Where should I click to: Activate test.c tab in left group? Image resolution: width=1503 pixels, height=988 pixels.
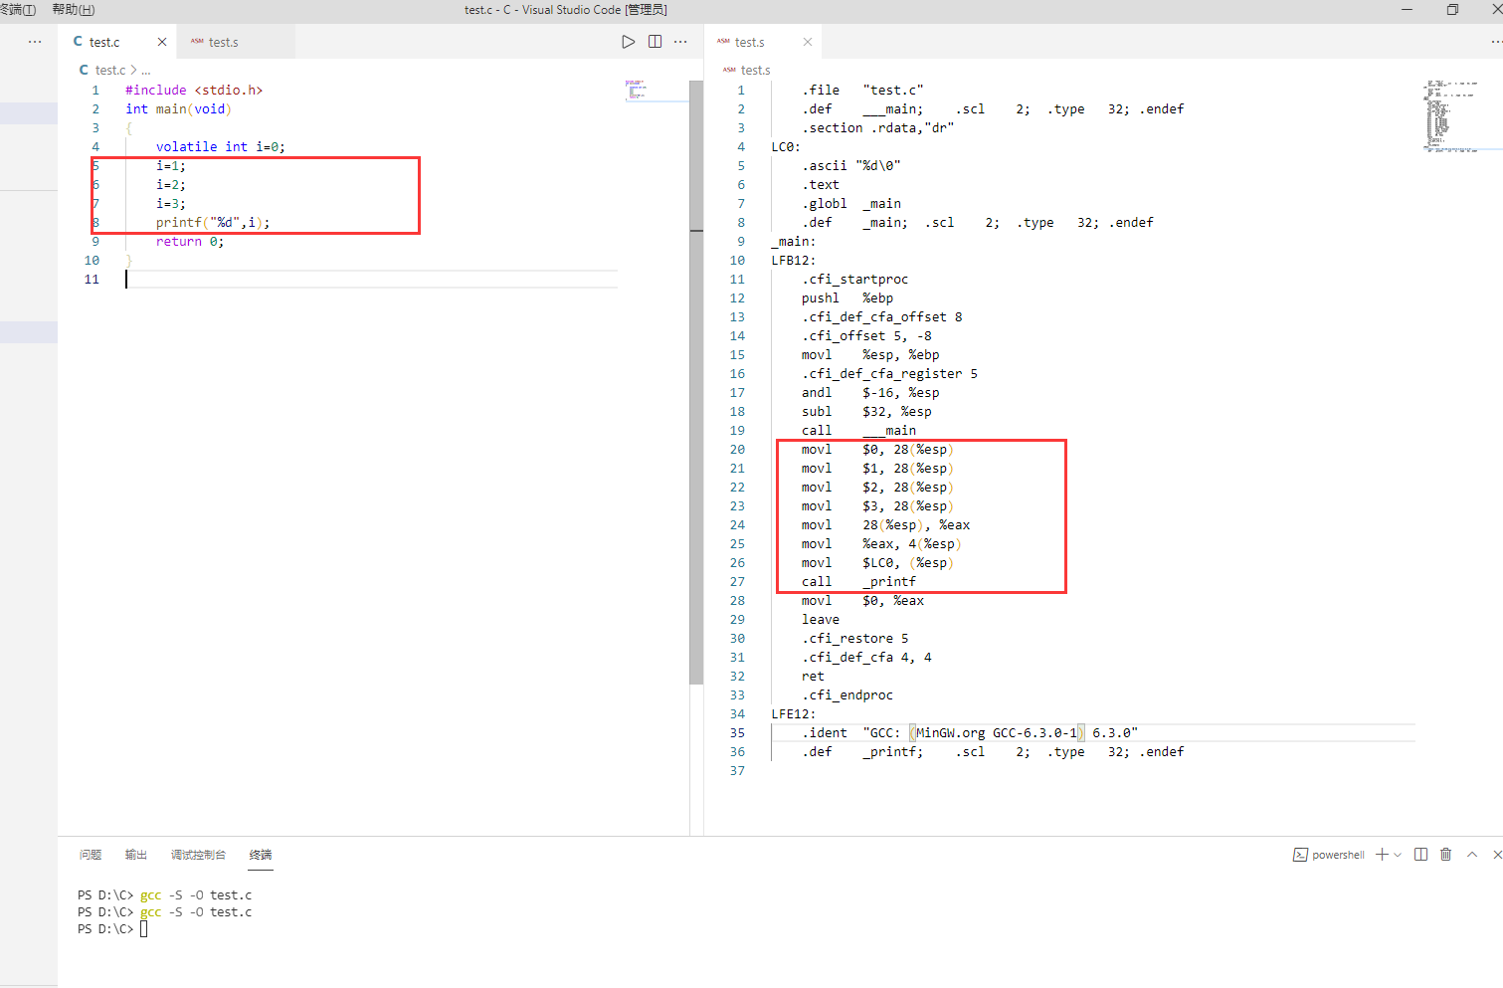tap(116, 42)
